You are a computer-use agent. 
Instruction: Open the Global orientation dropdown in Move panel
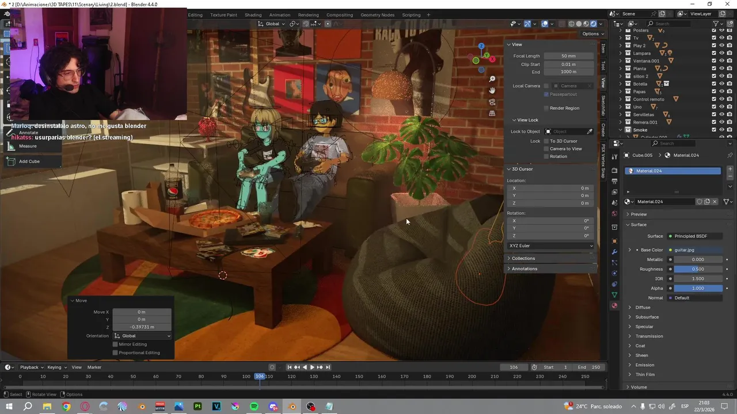click(x=142, y=336)
